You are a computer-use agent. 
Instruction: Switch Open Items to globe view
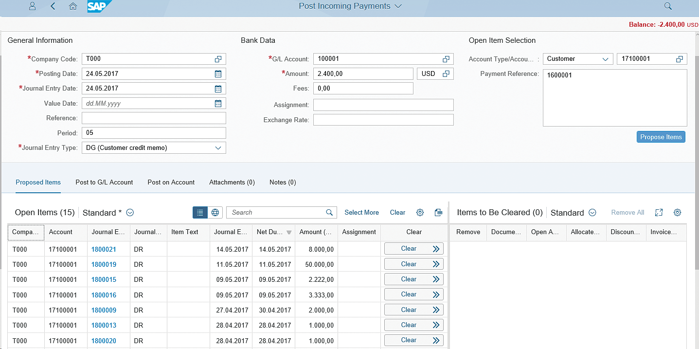click(x=215, y=212)
